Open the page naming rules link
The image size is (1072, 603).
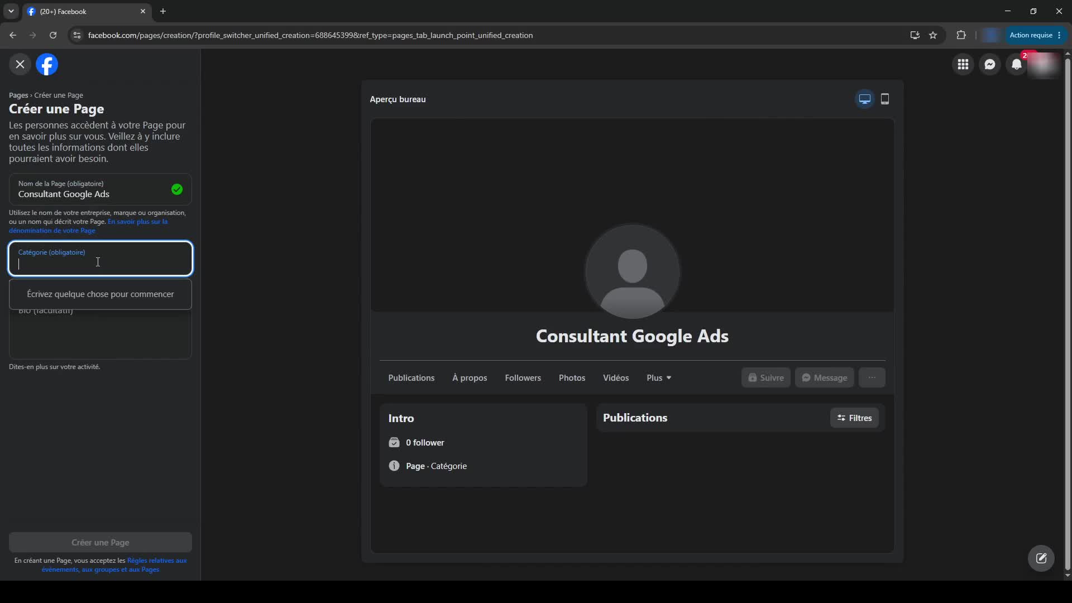88,226
